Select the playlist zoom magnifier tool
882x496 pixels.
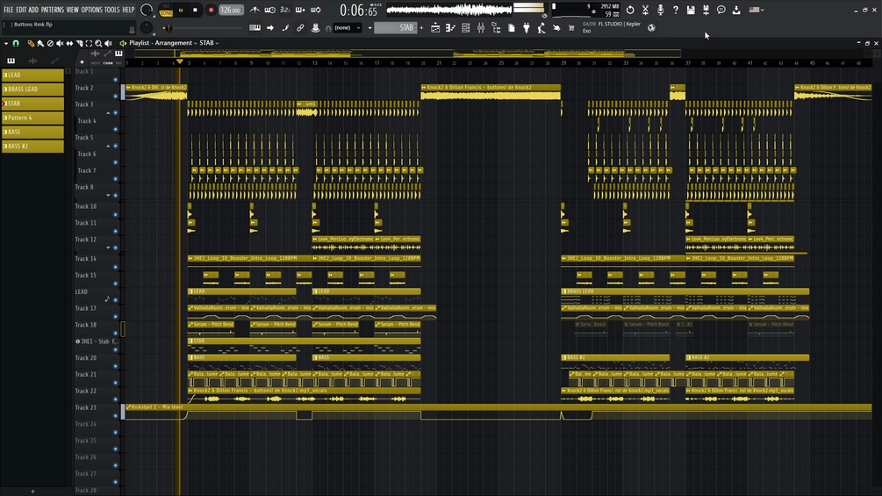(98, 43)
